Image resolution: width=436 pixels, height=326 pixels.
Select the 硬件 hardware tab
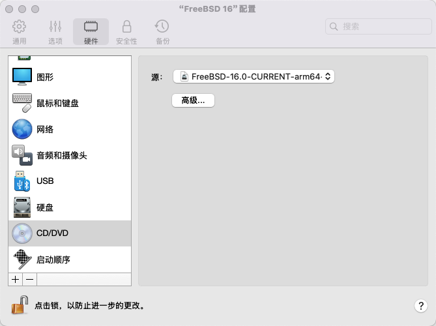[91, 32]
